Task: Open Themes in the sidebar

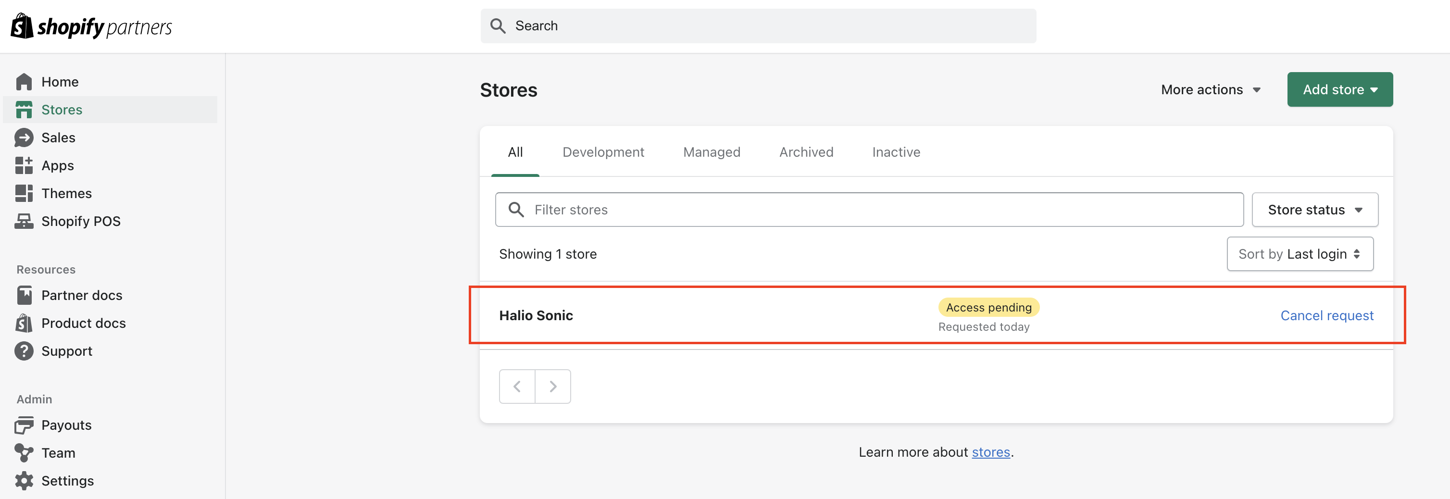Action: coord(110,194)
